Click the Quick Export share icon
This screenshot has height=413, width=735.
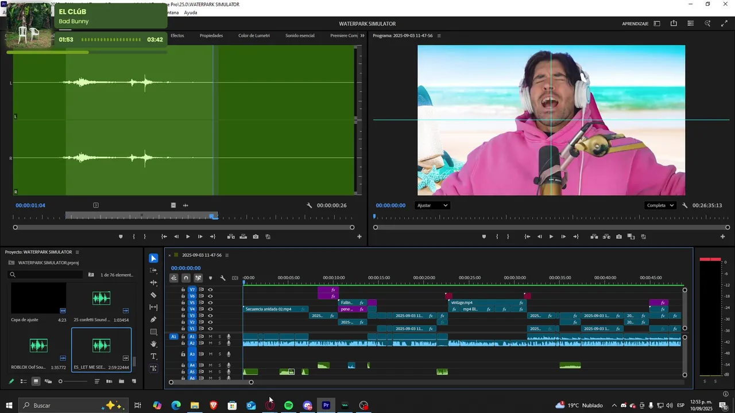(x=674, y=24)
